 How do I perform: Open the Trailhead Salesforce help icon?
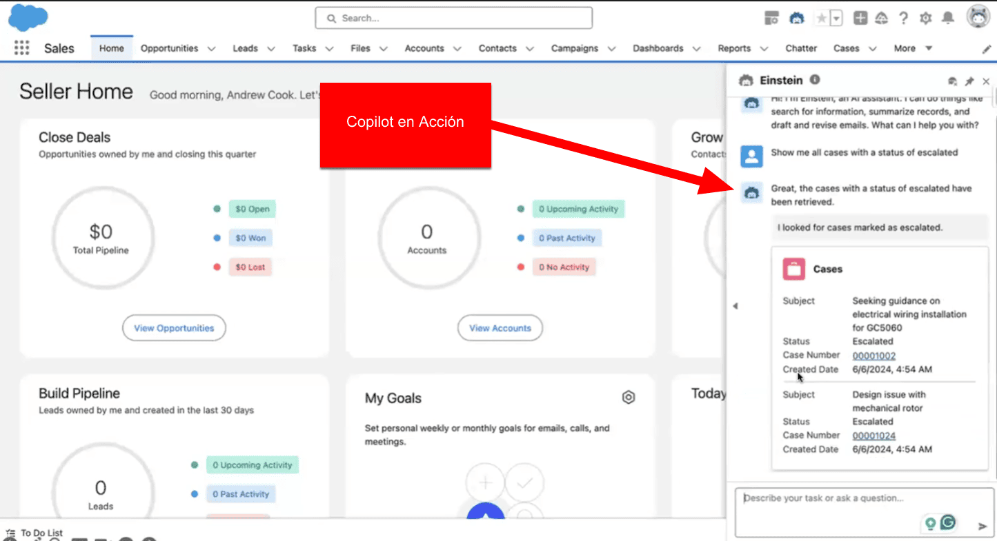(881, 19)
